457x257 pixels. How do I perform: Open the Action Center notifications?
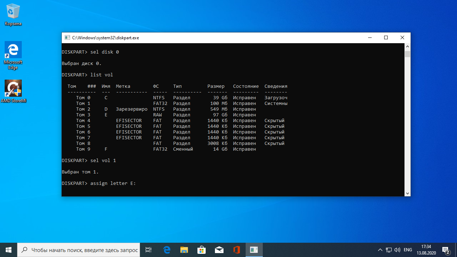[x=446, y=250]
